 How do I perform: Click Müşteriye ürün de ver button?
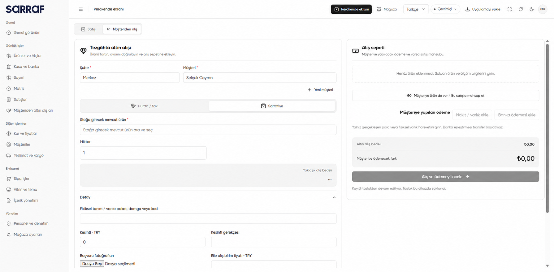pyautogui.click(x=445, y=96)
